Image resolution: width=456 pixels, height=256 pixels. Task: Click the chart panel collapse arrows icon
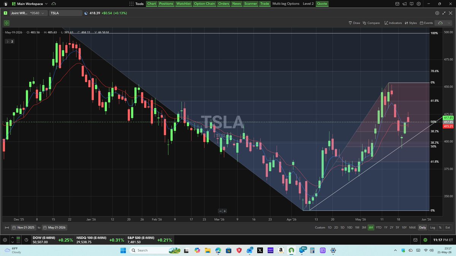click(x=443, y=13)
